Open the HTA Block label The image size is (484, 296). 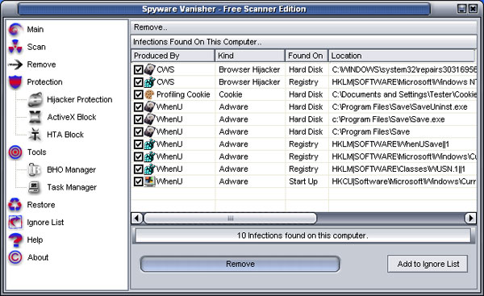coord(65,135)
